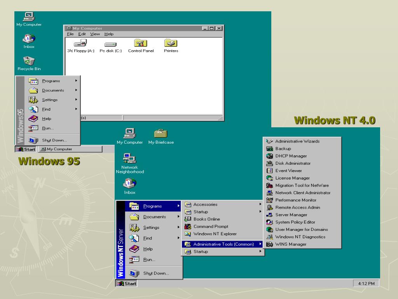Maximize the My Computer window

211,28
